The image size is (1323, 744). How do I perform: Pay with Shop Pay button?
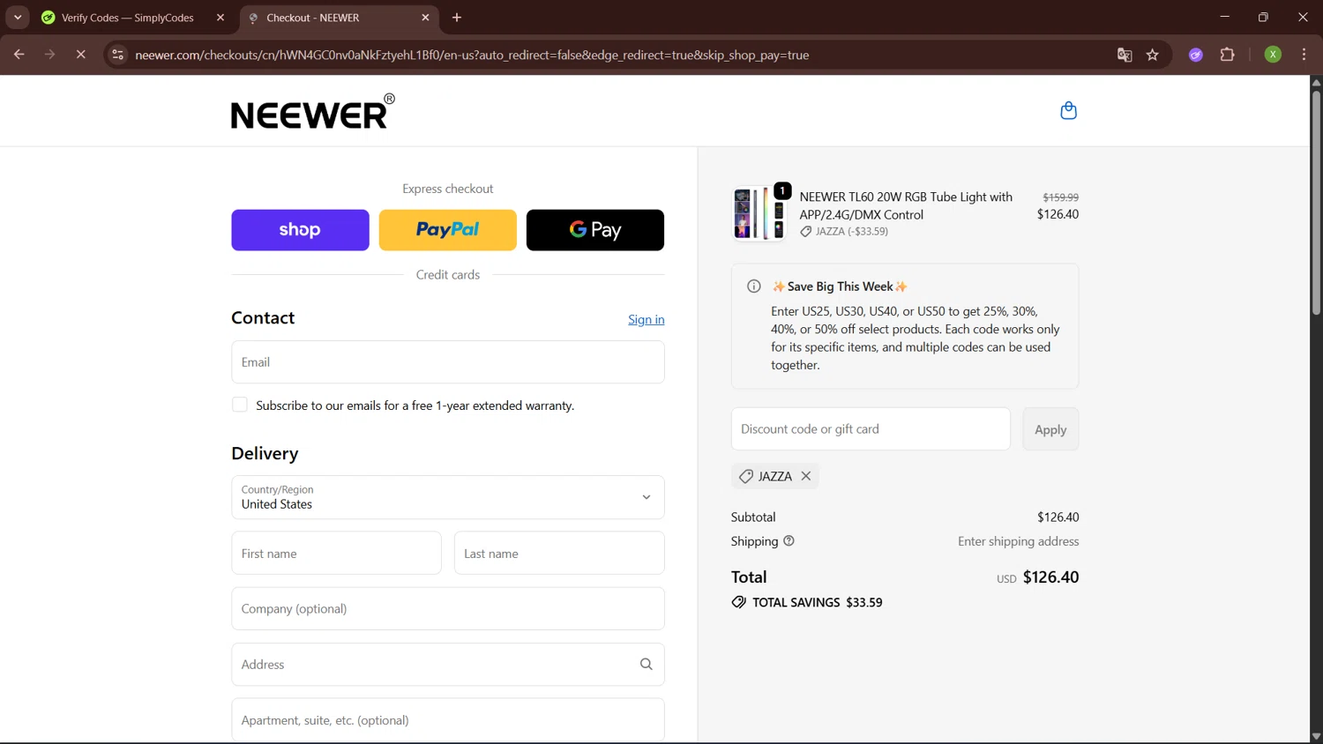click(x=300, y=230)
